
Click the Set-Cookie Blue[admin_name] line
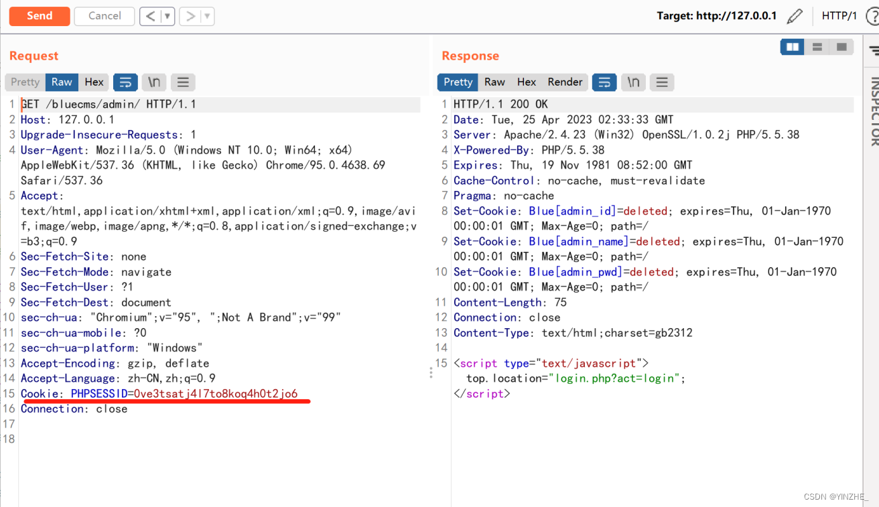click(x=649, y=248)
